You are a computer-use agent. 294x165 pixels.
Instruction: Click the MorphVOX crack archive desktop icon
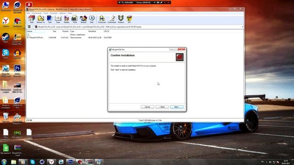(x=17, y=150)
